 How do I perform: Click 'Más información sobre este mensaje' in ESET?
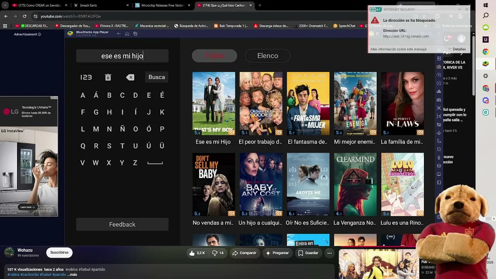(x=398, y=49)
